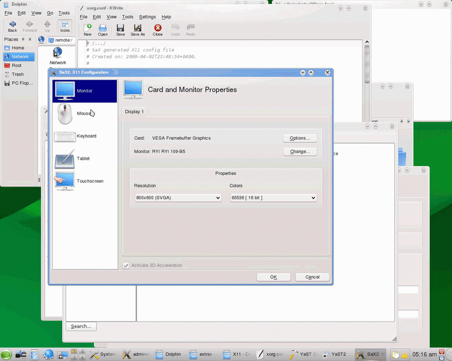Click the warning notification tray icon
This screenshot has height=361, width=452.
[405, 354]
